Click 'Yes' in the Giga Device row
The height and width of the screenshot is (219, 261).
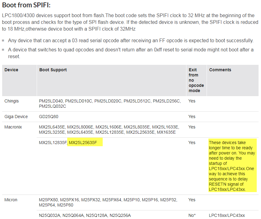[192, 117]
